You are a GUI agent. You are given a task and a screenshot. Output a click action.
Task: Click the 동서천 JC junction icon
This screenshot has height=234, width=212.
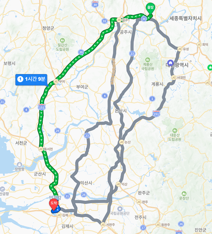pos(41,149)
